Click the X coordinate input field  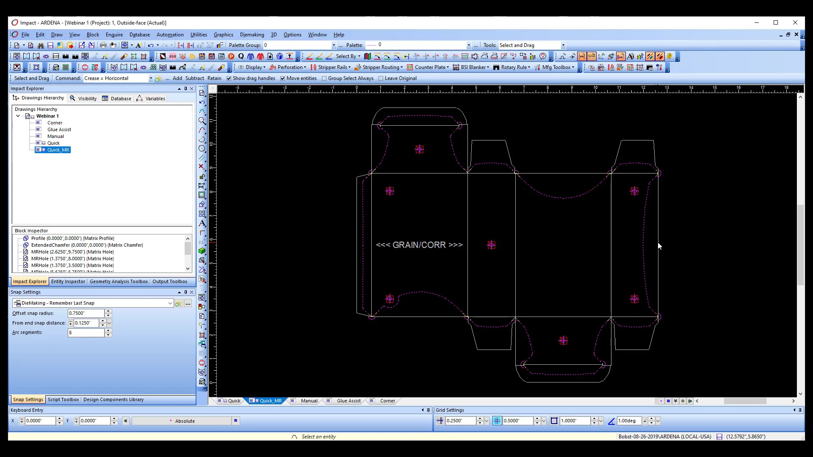[40, 421]
